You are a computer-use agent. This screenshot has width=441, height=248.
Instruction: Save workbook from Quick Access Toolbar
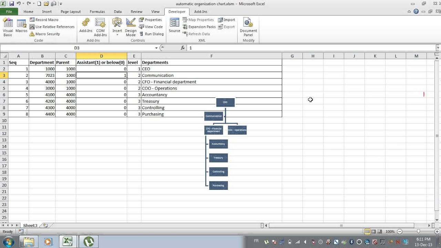[x=12, y=4]
